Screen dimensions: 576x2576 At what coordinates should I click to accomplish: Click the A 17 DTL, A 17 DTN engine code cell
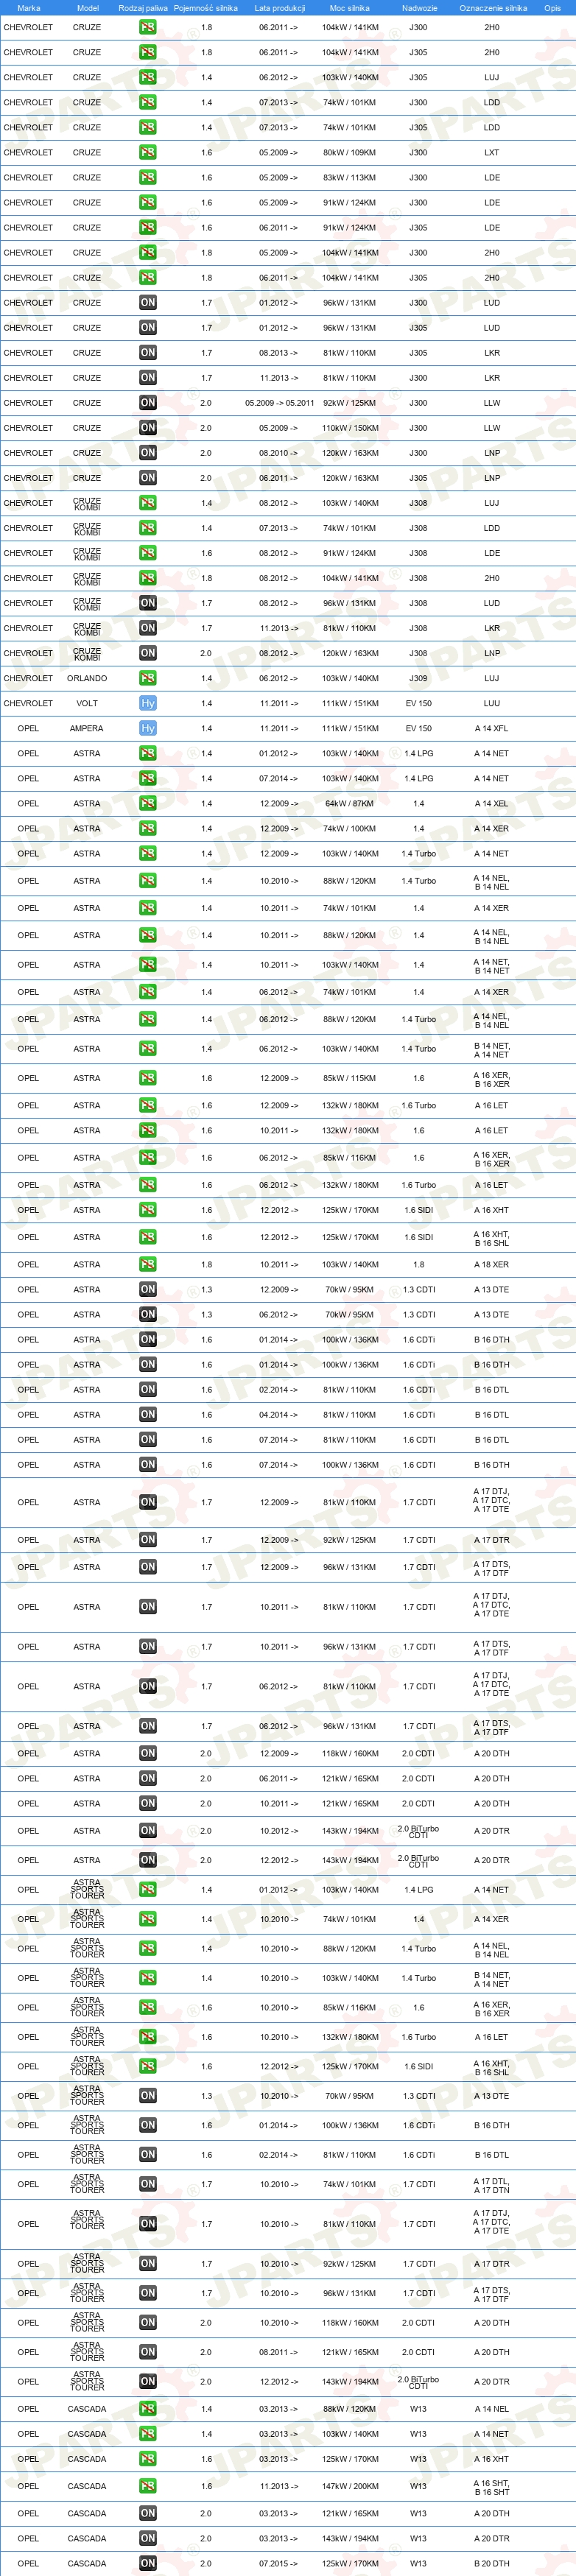[492, 2184]
